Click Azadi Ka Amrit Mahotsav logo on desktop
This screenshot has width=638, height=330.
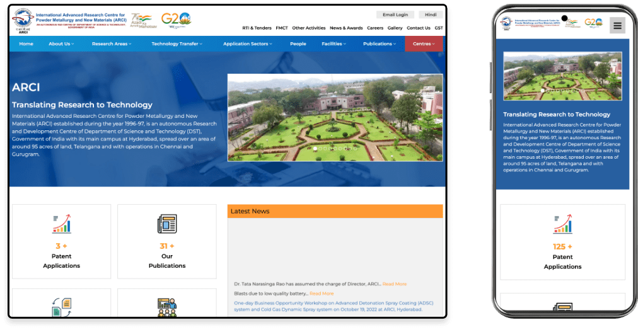tap(143, 20)
